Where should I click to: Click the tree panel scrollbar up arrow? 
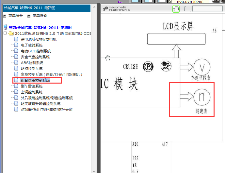point(94,7)
